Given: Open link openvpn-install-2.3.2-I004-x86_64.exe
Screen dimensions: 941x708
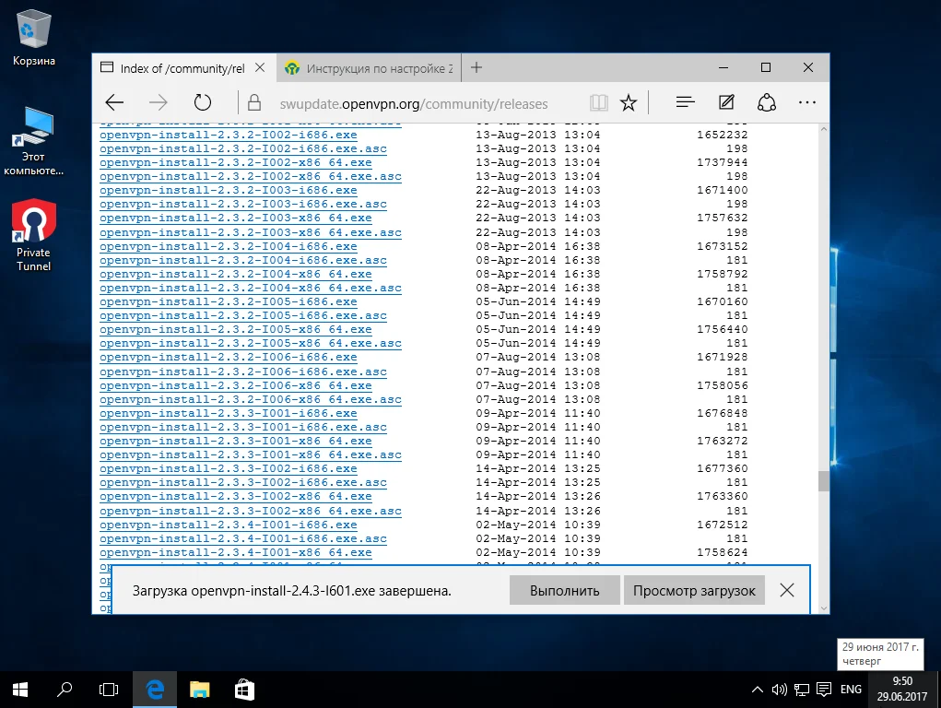Looking at the screenshot, I should (235, 275).
